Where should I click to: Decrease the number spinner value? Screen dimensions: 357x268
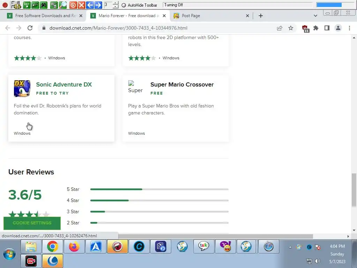click(x=115, y=7)
